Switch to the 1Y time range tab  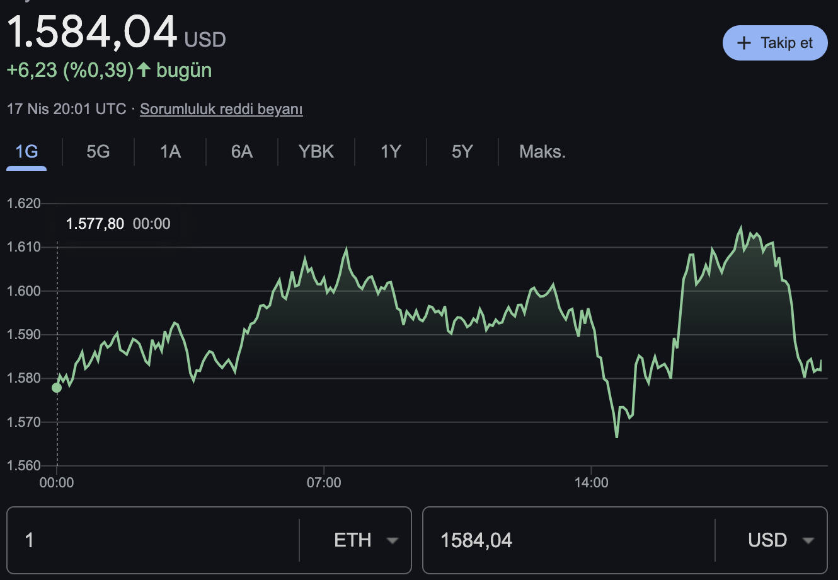391,151
